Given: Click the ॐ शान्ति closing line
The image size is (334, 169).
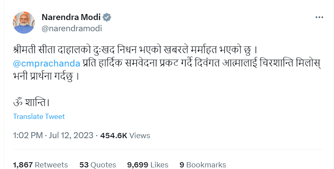Looking at the screenshot, I should pyautogui.click(x=31, y=102).
